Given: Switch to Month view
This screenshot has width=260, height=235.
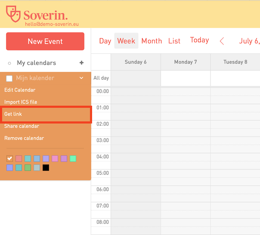Looking at the screenshot, I should point(152,41).
